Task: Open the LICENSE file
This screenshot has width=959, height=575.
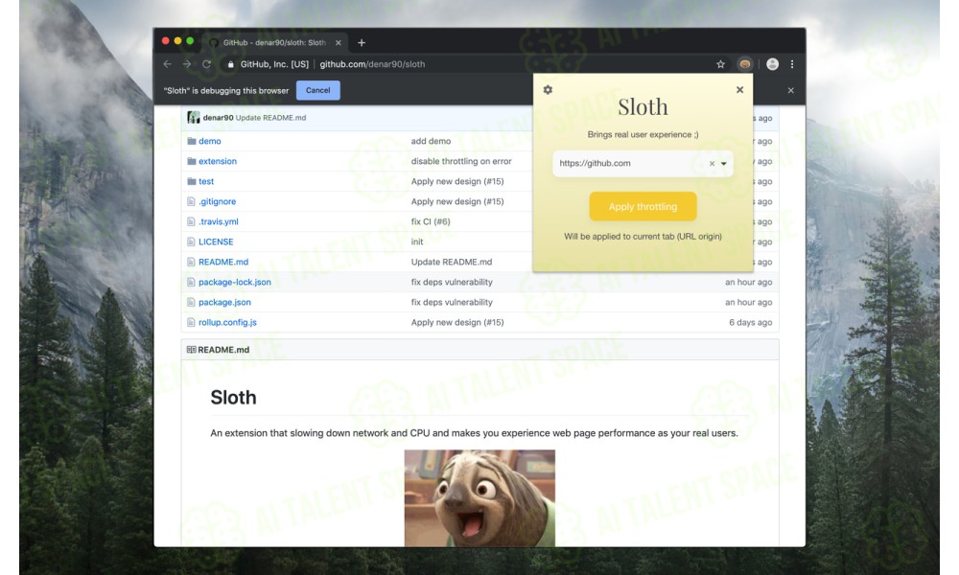Action: [216, 241]
